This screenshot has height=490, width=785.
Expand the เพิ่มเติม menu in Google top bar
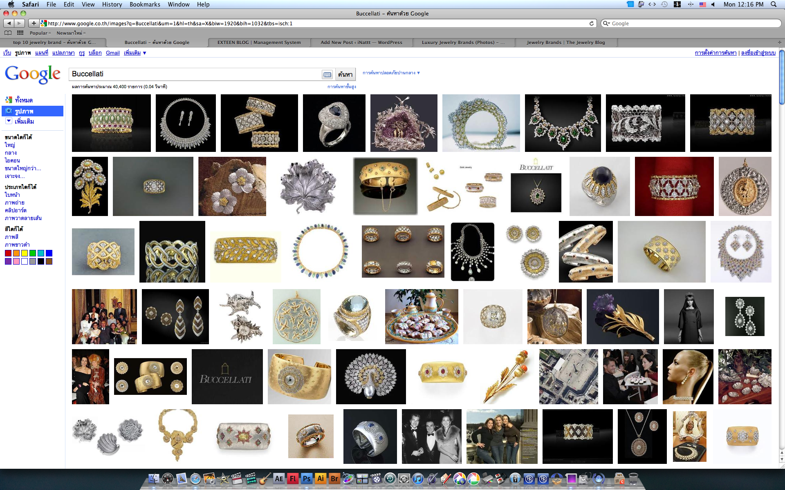tap(135, 53)
